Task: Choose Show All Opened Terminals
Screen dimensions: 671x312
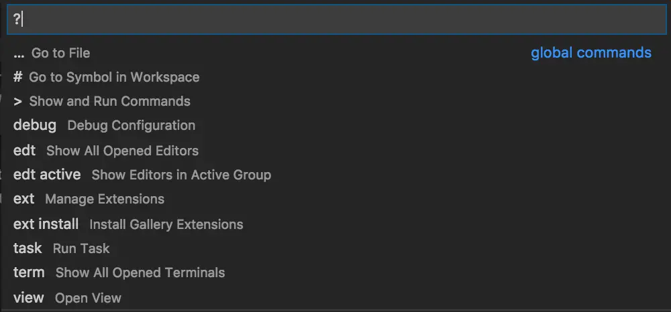Action: pos(140,272)
